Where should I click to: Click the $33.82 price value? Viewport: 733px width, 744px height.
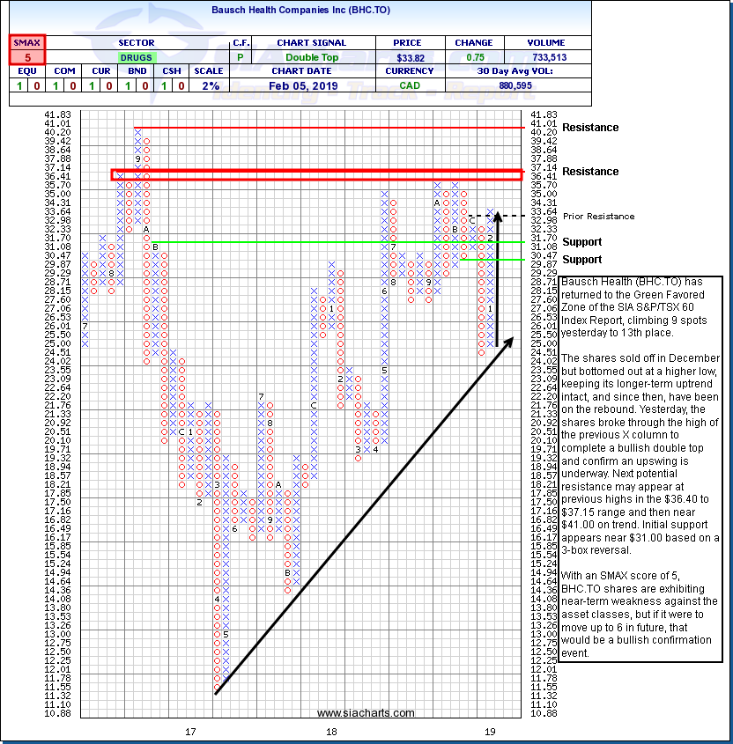pyautogui.click(x=410, y=56)
